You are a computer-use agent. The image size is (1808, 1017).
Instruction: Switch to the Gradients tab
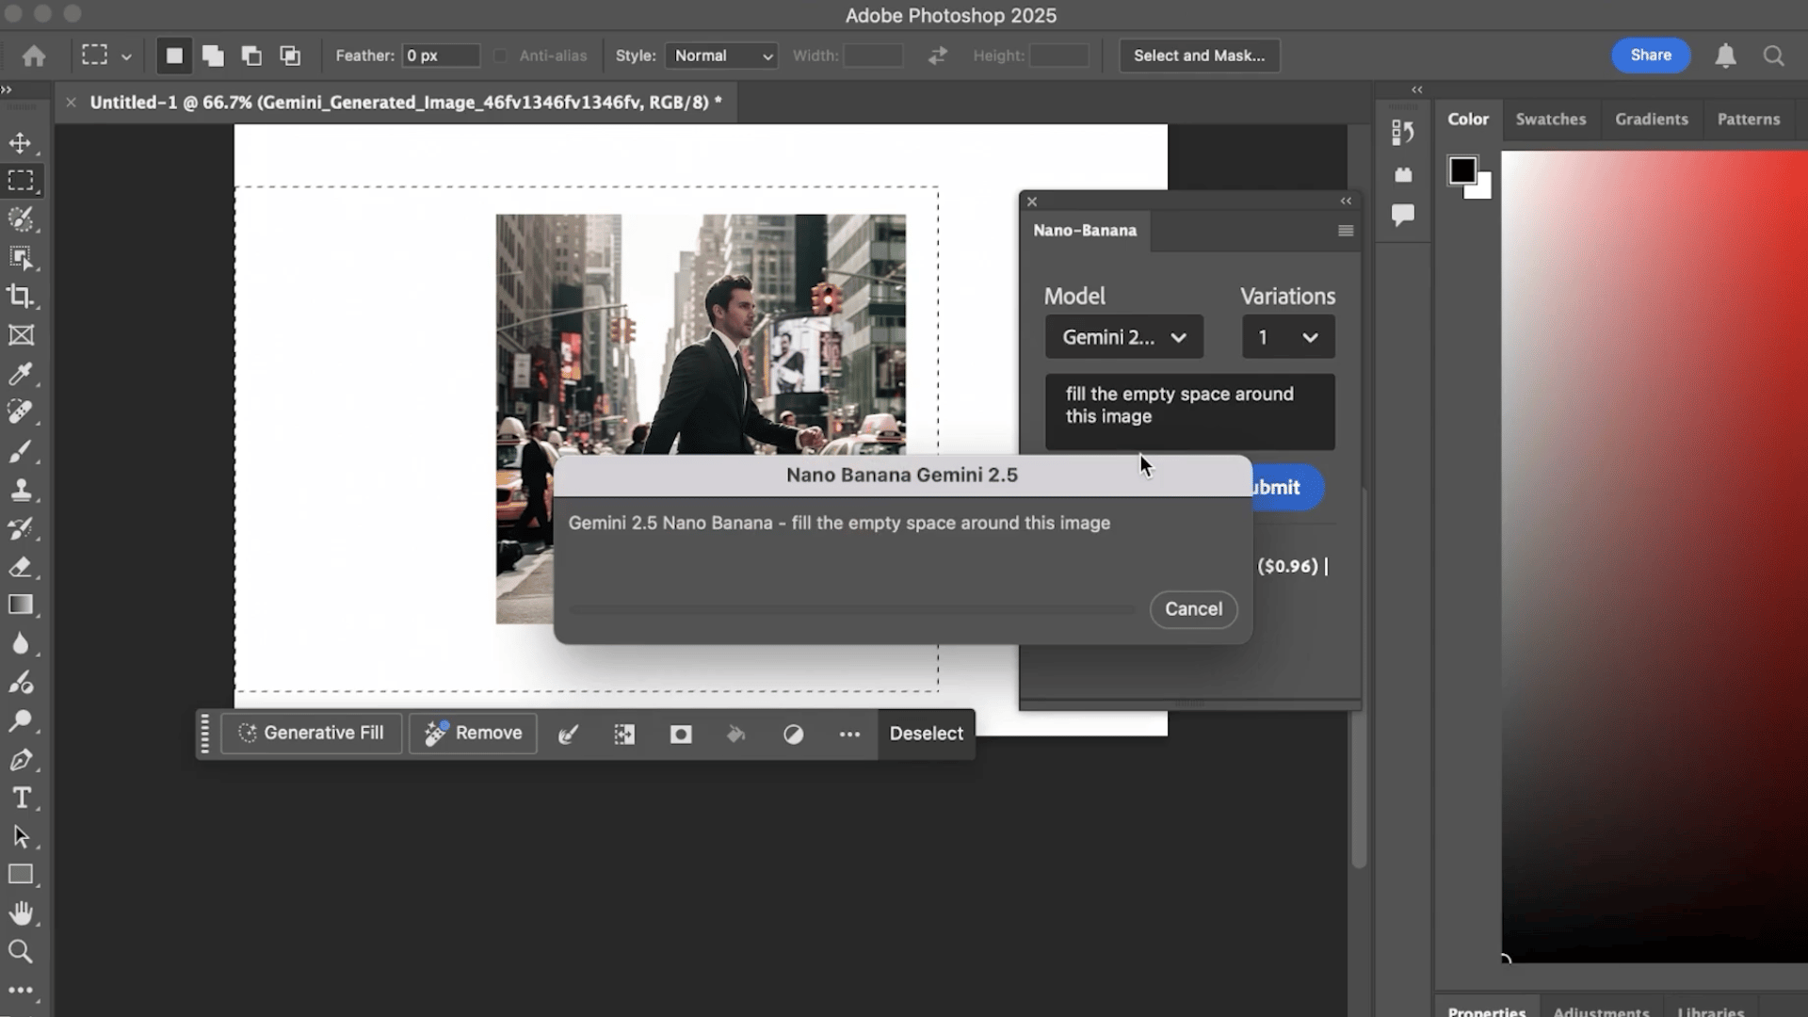(x=1652, y=120)
